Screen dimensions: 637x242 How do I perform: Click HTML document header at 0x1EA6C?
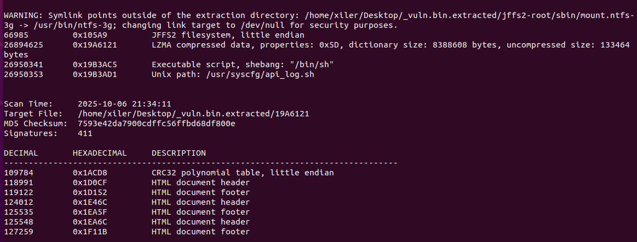click(x=200, y=222)
